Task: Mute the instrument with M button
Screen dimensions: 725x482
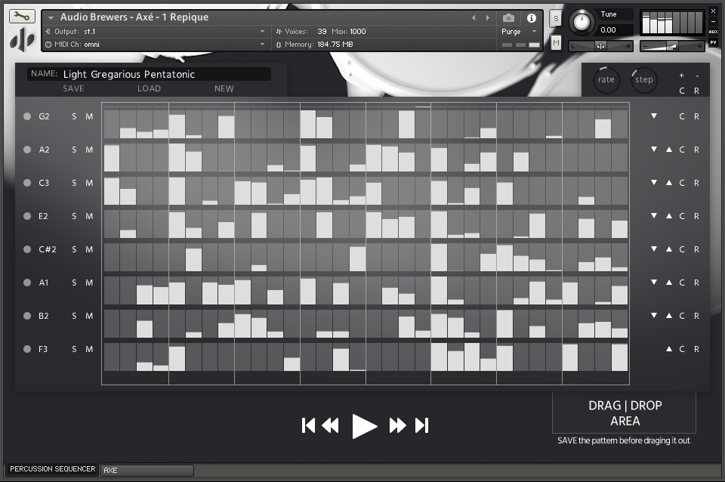Action: (556, 43)
